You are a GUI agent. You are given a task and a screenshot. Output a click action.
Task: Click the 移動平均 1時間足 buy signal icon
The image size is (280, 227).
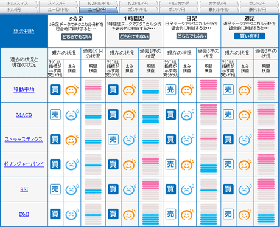point(113,90)
